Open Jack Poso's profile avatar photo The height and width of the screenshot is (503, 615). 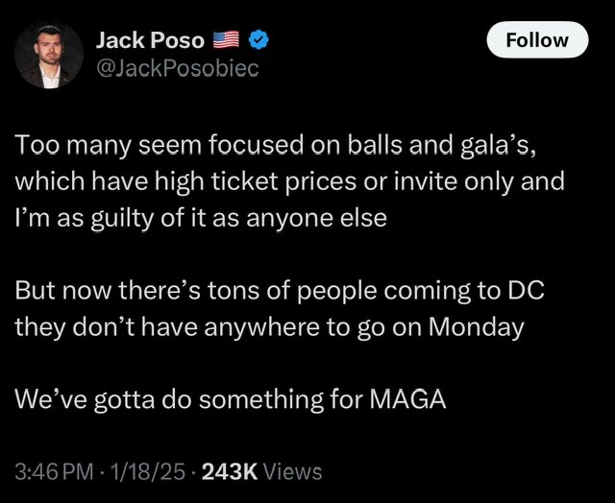(x=49, y=55)
